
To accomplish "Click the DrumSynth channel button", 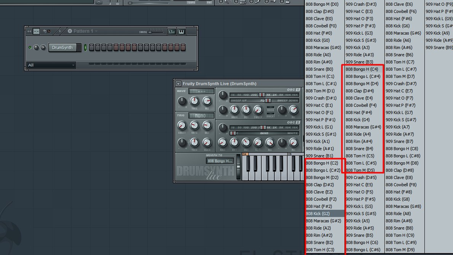I will [x=62, y=48].
